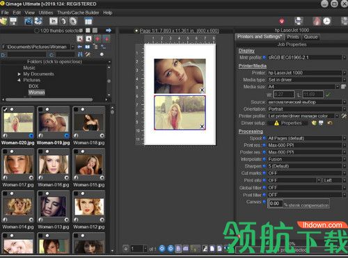
Task: Open the File menu
Action: [5, 13]
